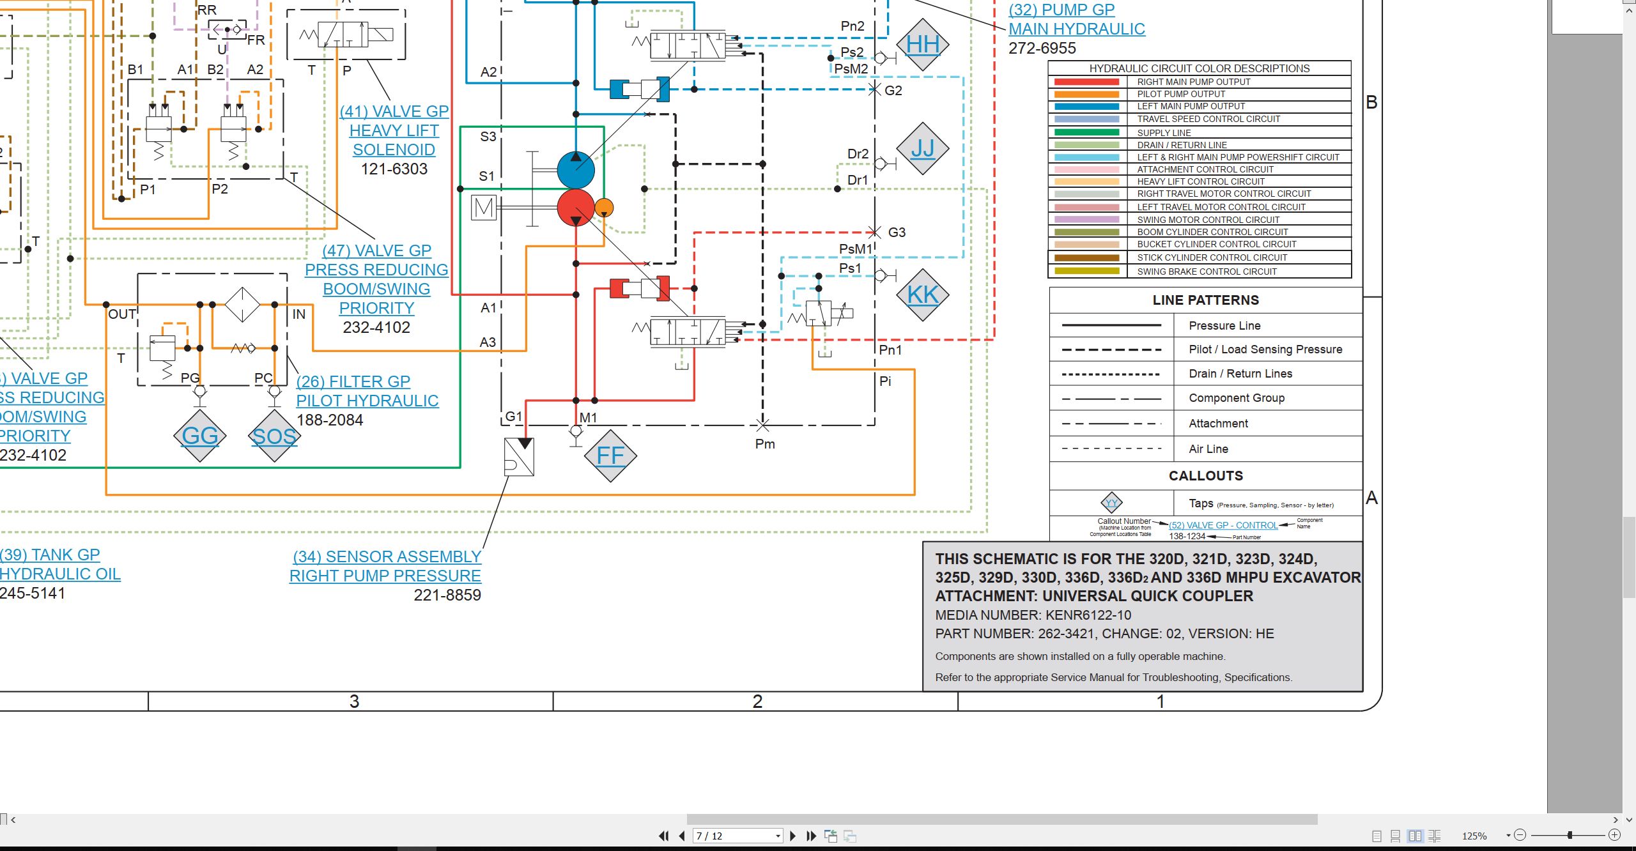Viewport: 1636px width, 851px height.
Task: Click the CALLOUTS heading
Action: click(x=1206, y=476)
